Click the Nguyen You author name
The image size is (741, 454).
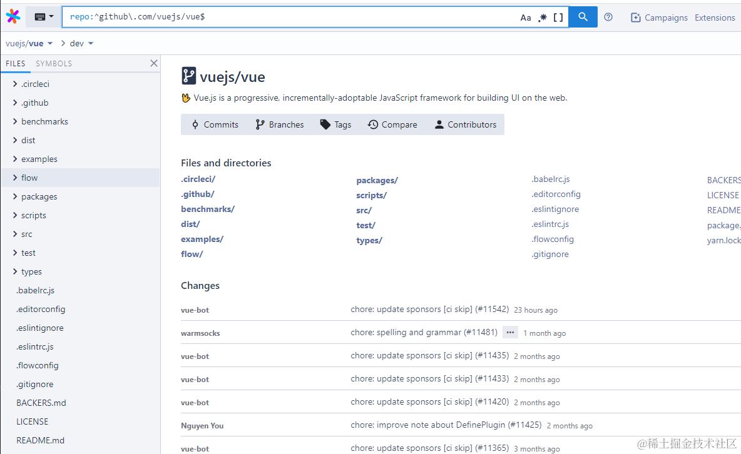pos(202,426)
